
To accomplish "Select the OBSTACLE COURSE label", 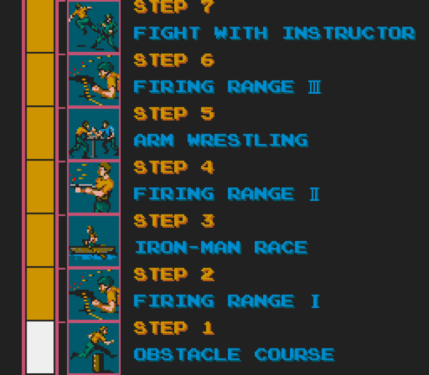I will (x=234, y=354).
